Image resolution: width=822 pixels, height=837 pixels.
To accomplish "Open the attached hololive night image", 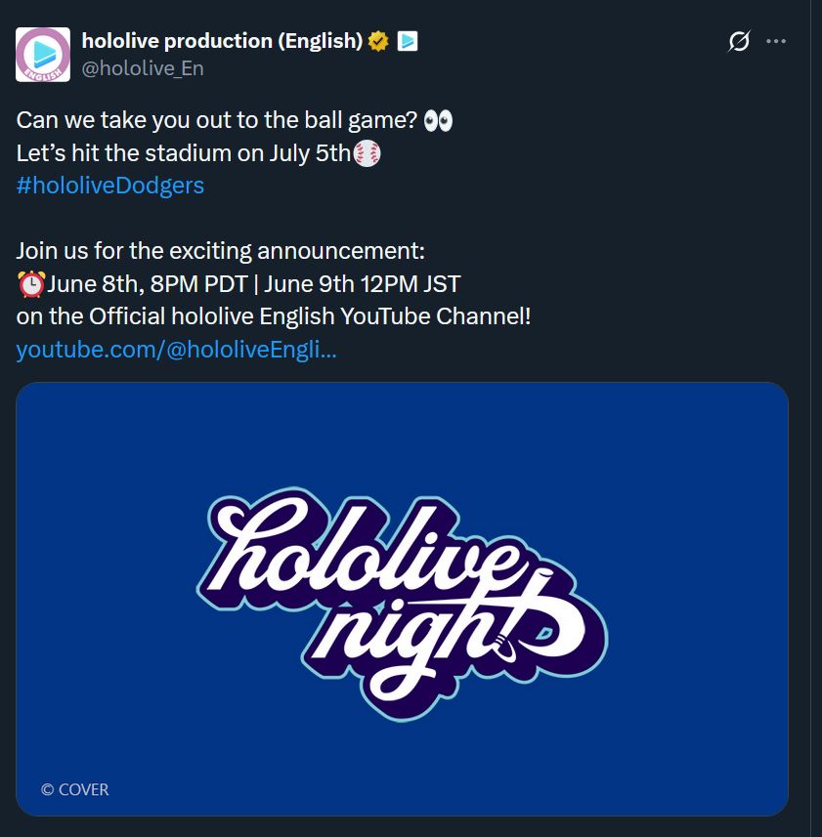I will pos(402,598).
